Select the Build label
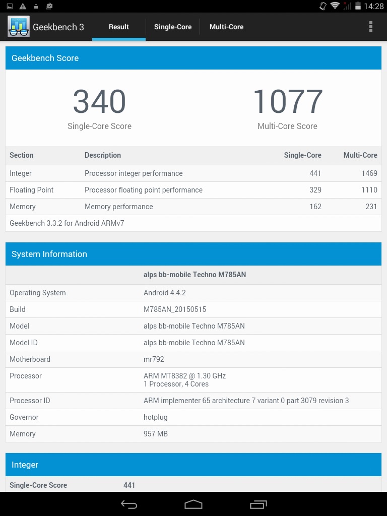 point(18,309)
